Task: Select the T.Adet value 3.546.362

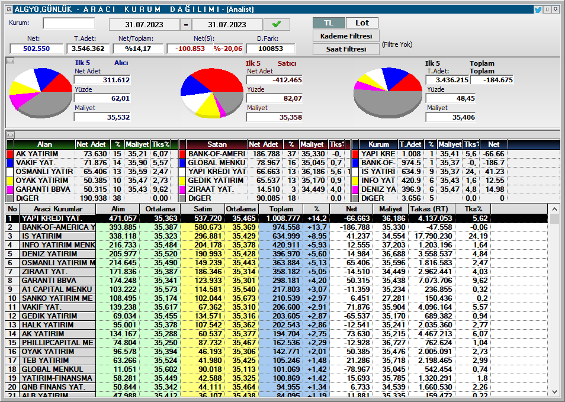Action: [x=88, y=49]
